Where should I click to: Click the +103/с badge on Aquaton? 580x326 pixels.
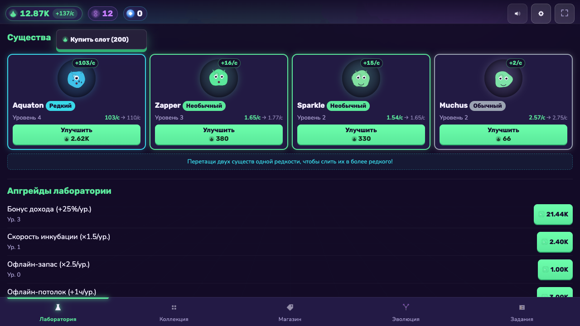(x=86, y=63)
